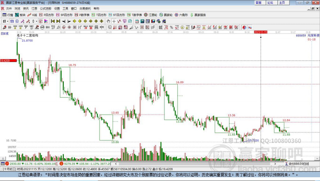Click the red-blue yin-yang icon

pos(244,28)
